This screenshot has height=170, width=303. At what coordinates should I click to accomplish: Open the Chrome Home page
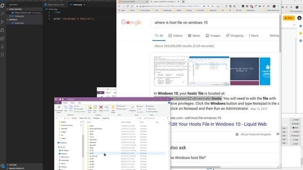click(132, 6)
